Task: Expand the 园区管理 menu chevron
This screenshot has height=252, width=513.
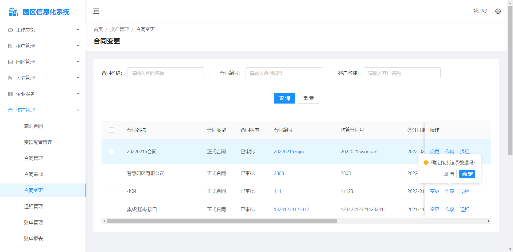Action: tap(78, 62)
